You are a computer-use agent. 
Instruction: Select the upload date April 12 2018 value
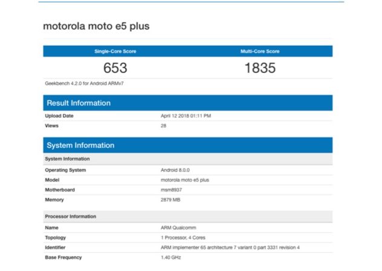[x=186, y=115]
